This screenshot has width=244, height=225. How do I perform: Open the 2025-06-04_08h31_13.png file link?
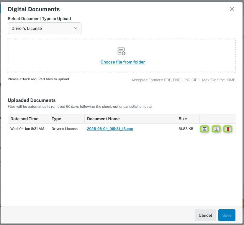coord(110,129)
